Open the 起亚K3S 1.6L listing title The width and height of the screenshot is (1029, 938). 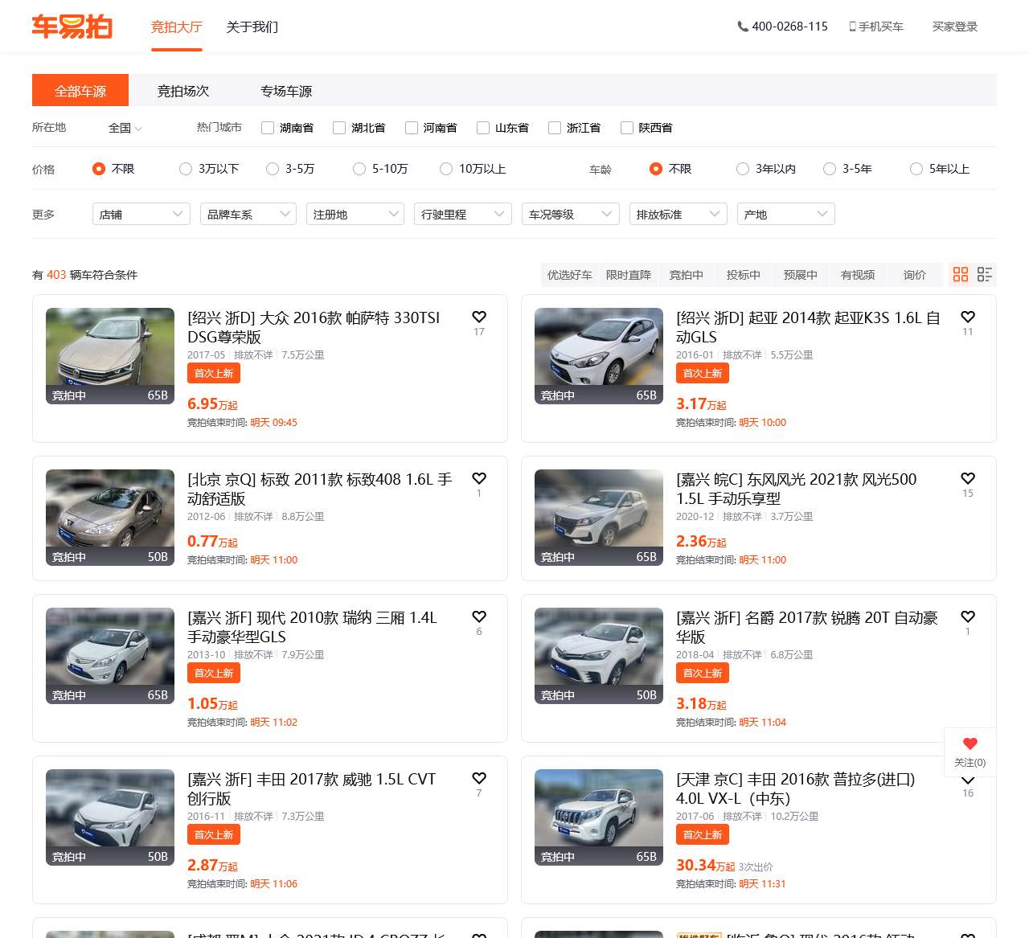point(808,327)
